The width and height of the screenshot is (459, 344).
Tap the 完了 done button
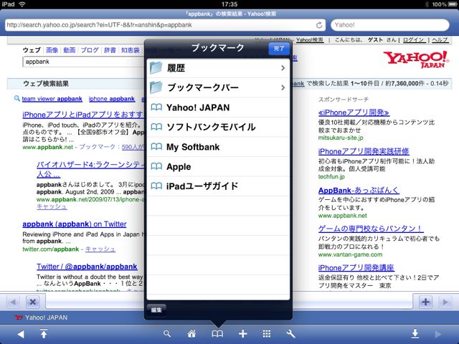(278, 49)
